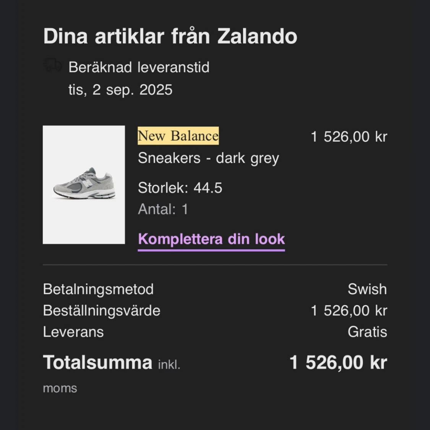
Task: Click the 'Dina artiklar från Zalando' heading
Action: (170, 36)
